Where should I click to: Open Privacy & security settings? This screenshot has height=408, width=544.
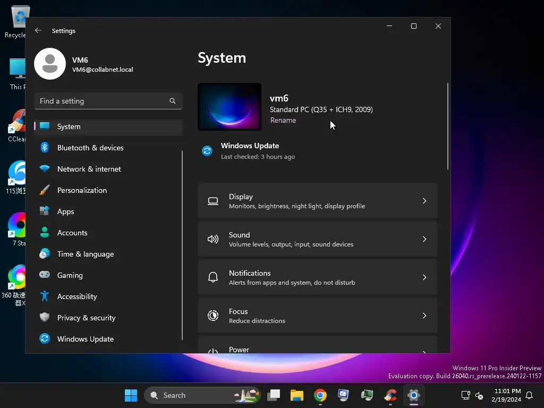click(x=108, y=318)
